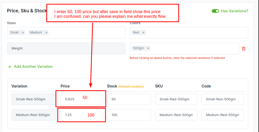Edit stock field showing 50
259x132 pixels.
129,99
